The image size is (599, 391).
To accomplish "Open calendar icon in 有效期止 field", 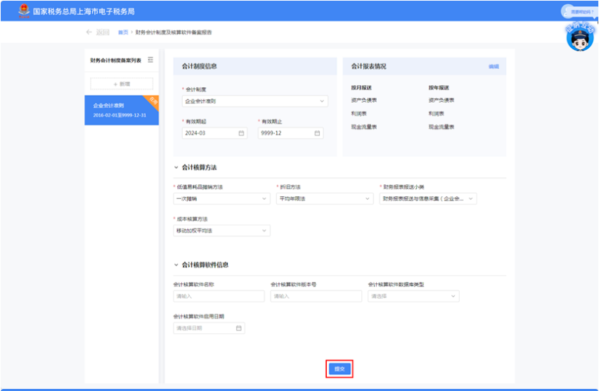I will [317, 133].
